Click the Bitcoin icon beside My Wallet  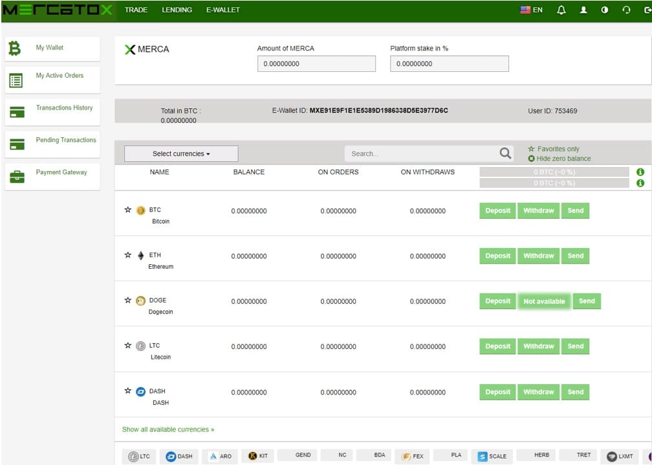coord(14,49)
